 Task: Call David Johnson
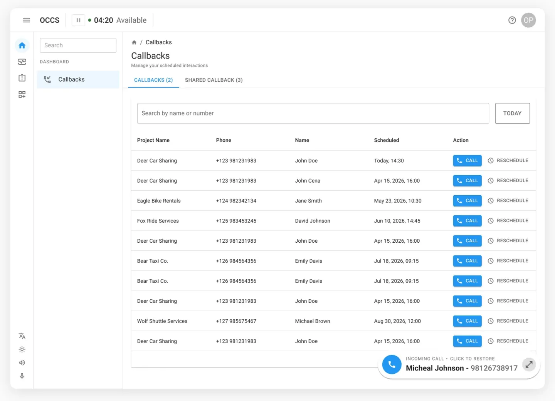[467, 221]
